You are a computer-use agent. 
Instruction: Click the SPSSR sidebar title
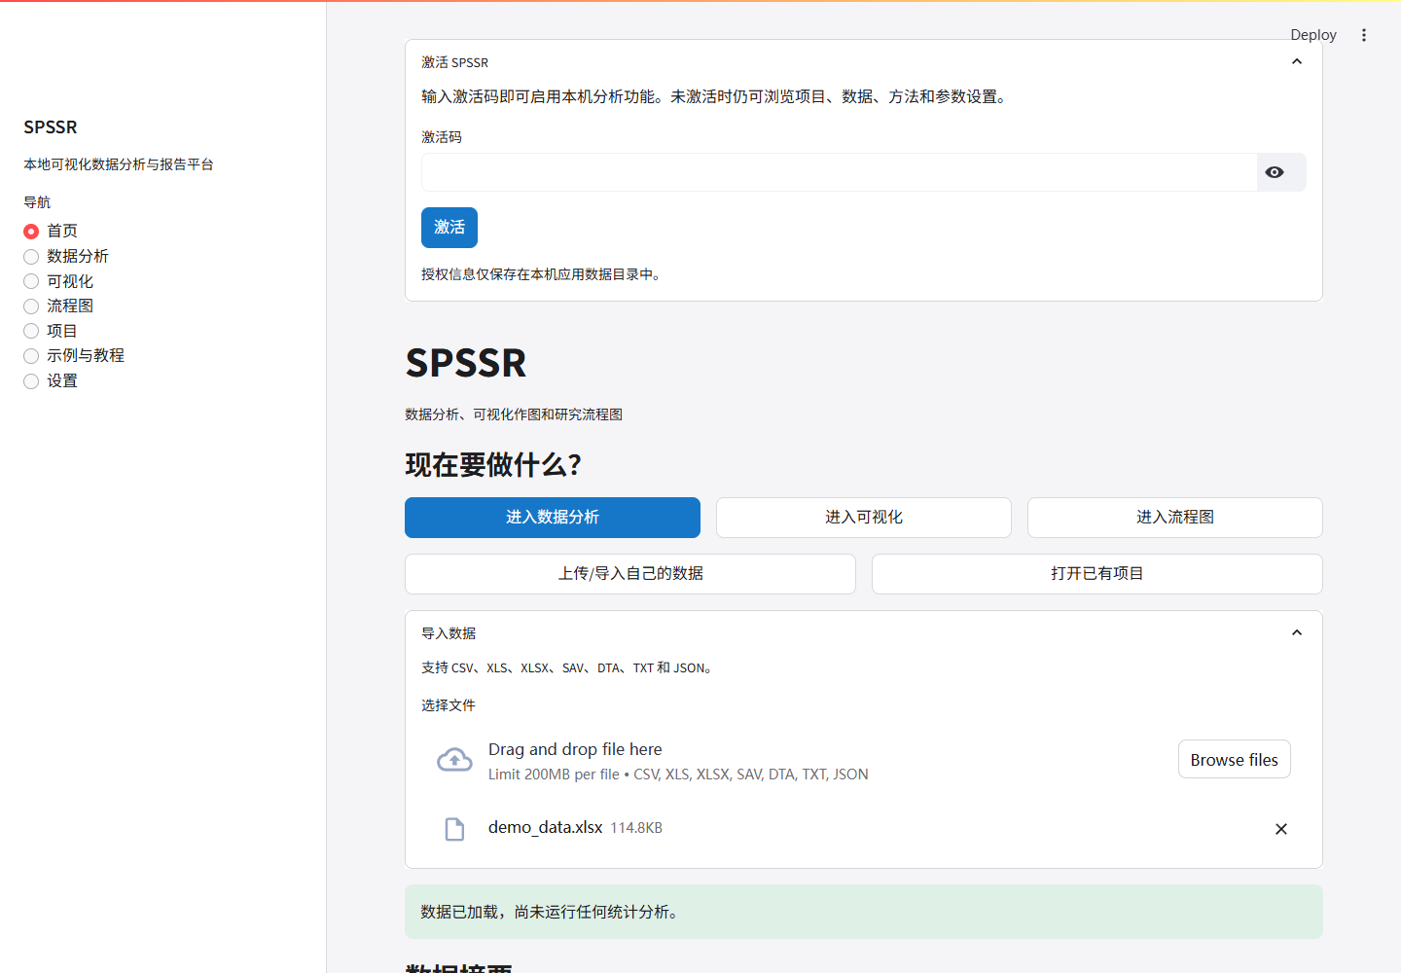pos(51,127)
